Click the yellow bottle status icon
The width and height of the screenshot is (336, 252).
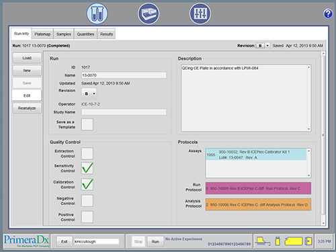(x=278, y=241)
